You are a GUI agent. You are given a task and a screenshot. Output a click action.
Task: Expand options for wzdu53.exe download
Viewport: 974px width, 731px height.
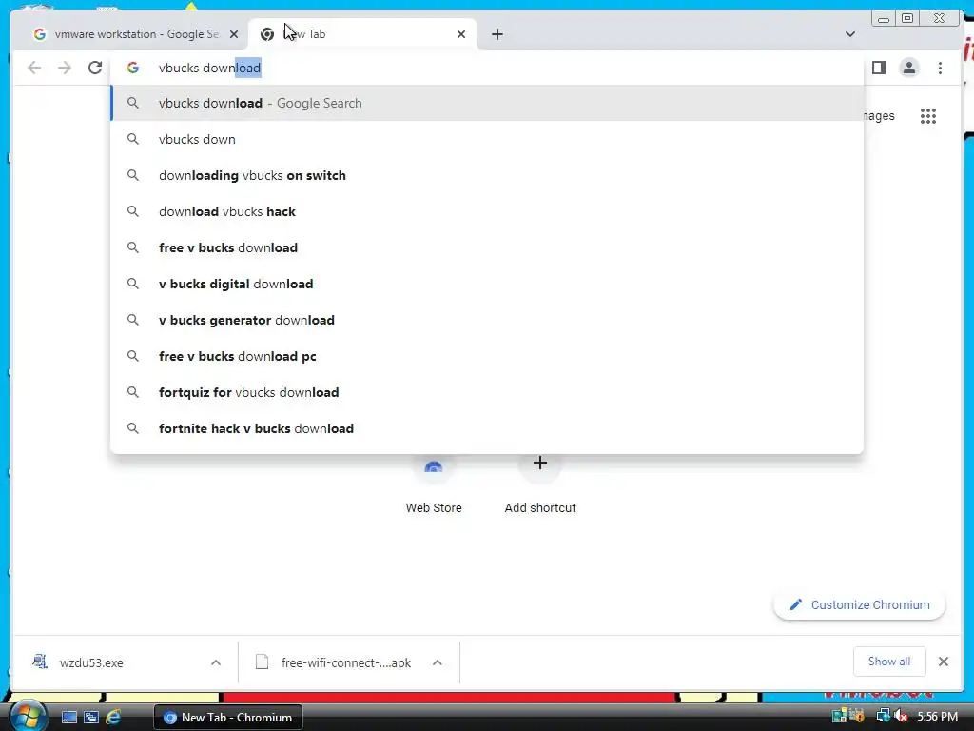216,662
